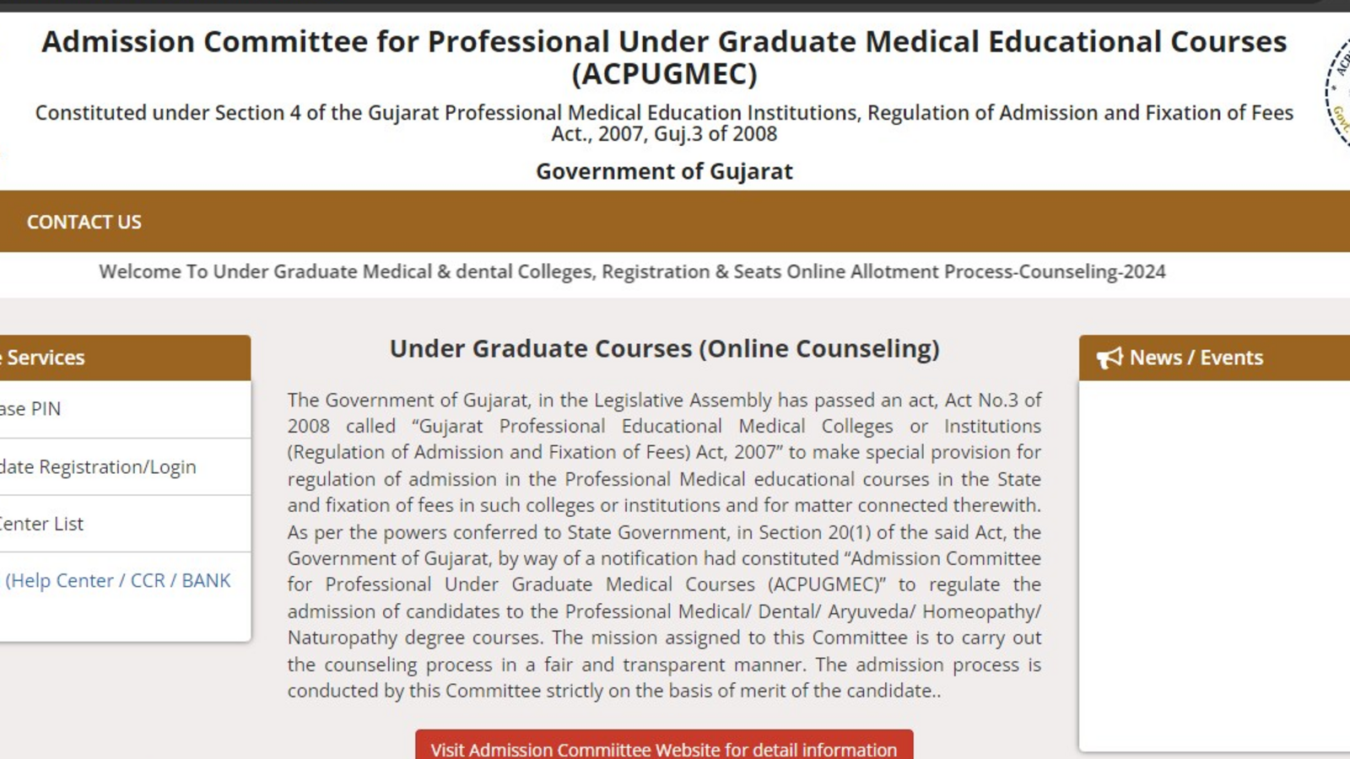Viewport: 1350px width, 759px height.
Task: Click inside the empty News / Events panel body
Action: [x=1214, y=565]
